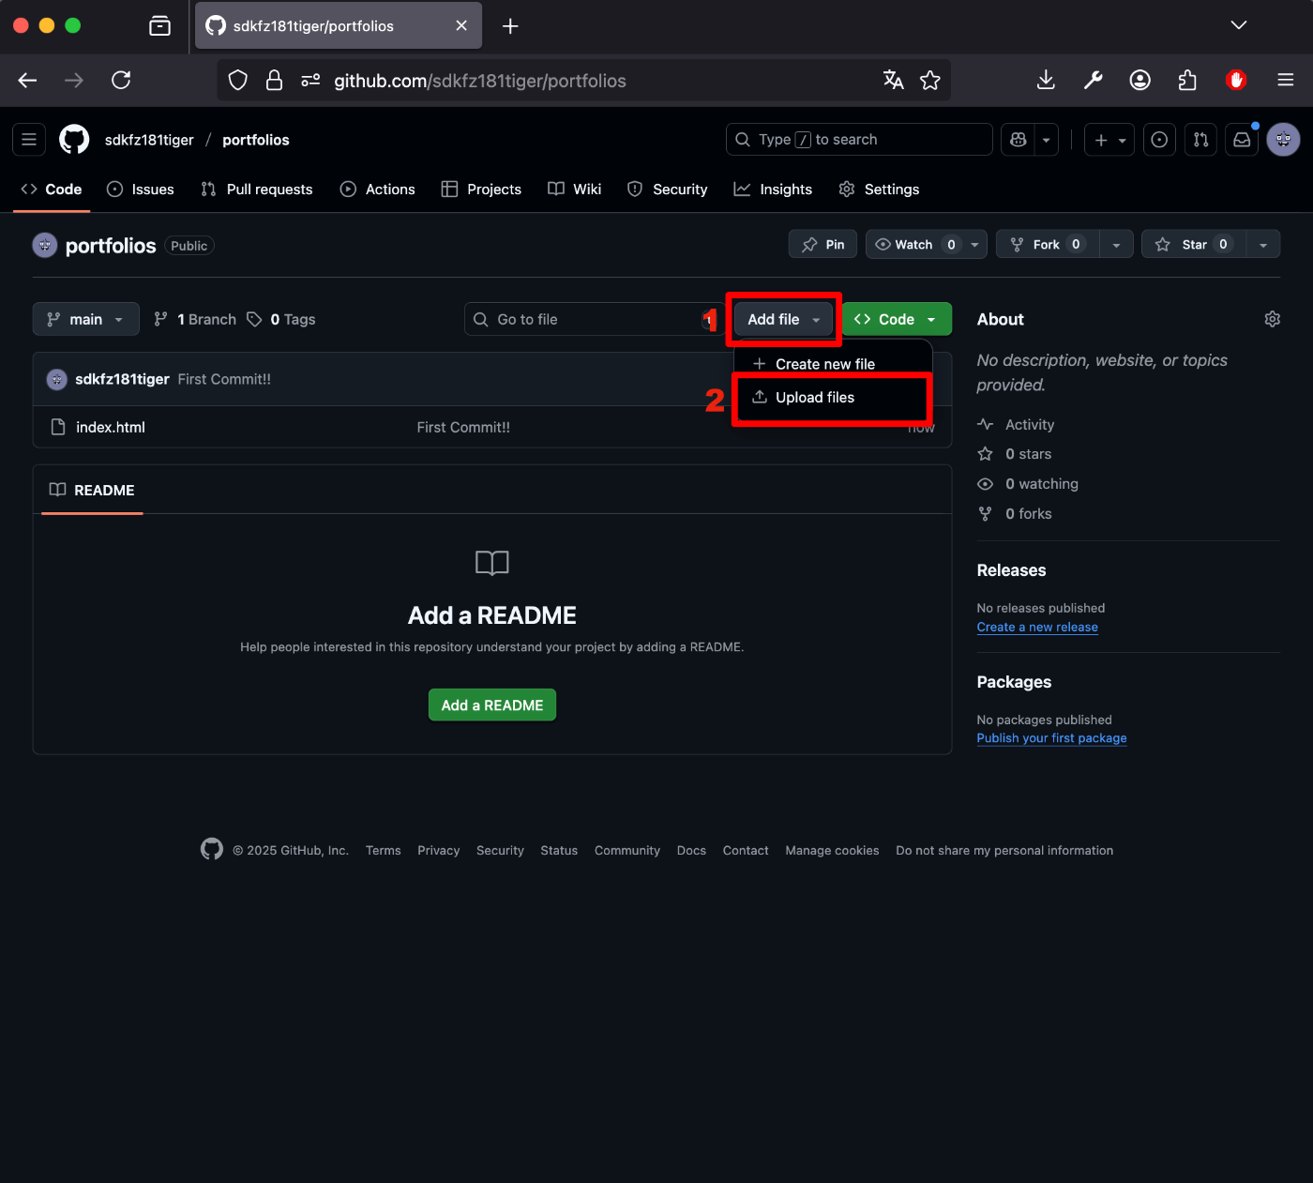Open the First Commit!! message beside sdkfz181tiger

(x=224, y=379)
